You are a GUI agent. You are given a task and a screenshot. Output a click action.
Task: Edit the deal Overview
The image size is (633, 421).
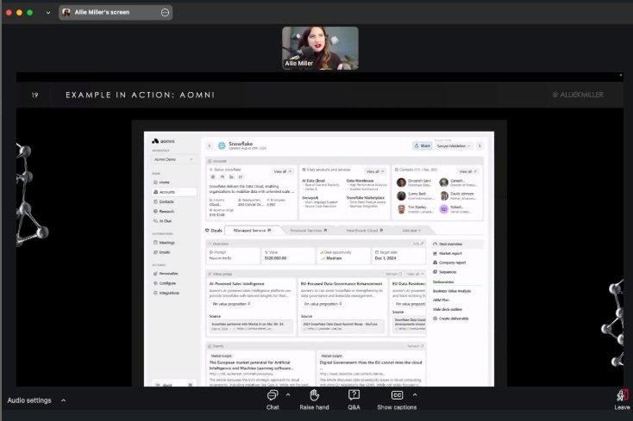click(418, 244)
